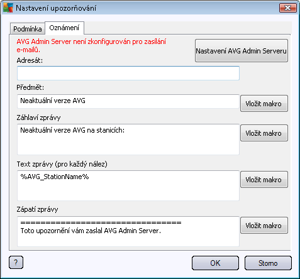Select the Oznámení tab
The image size is (300, 279).
[x=64, y=28]
